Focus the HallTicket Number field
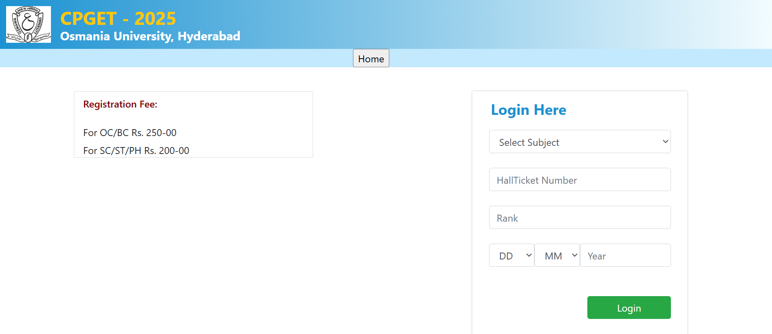 580,180
